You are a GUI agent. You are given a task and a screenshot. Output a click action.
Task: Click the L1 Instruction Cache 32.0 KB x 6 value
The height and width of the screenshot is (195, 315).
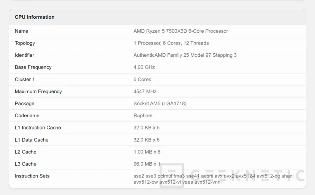point(146,128)
